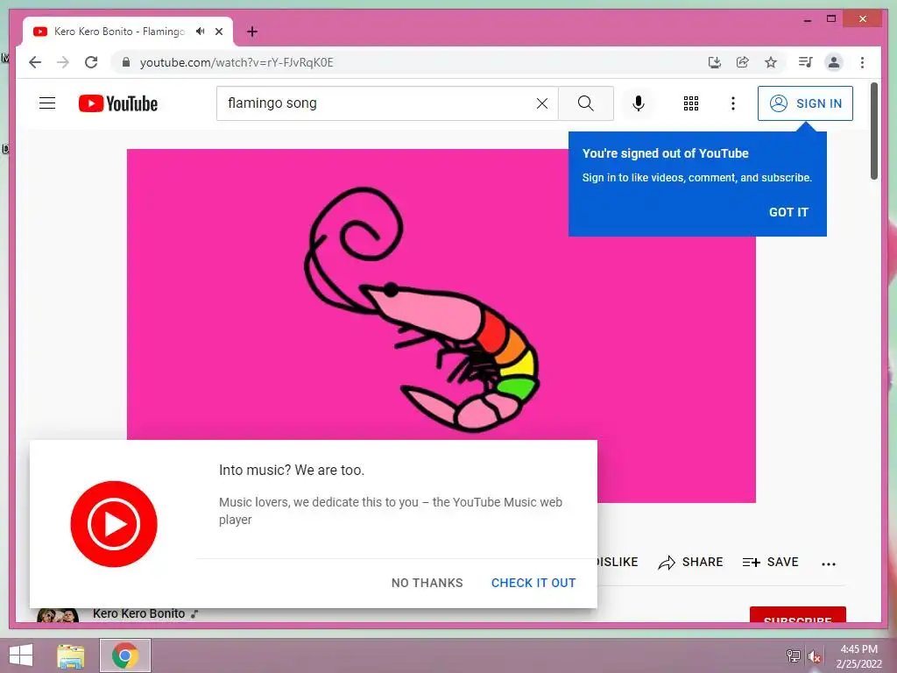Reload the page with refresh icon
Image resolution: width=897 pixels, height=673 pixels.
91,62
